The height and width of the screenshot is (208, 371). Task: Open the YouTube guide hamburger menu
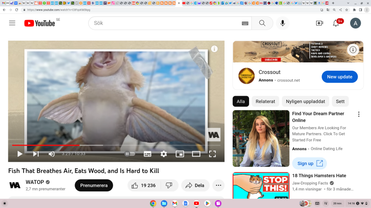pos(12,23)
